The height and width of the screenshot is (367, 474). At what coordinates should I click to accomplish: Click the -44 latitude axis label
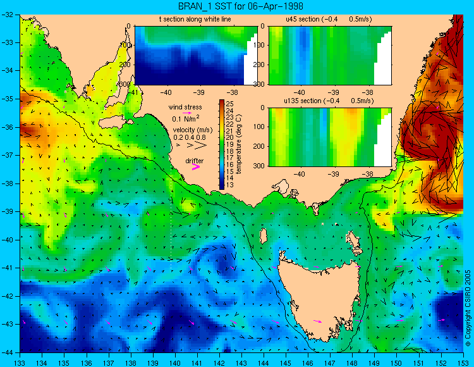pos(8,352)
